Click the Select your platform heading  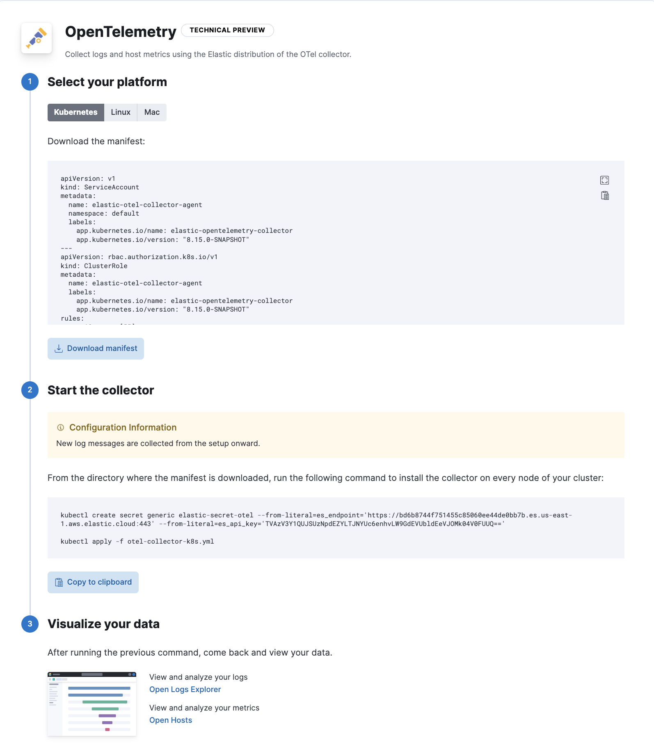[x=107, y=82]
